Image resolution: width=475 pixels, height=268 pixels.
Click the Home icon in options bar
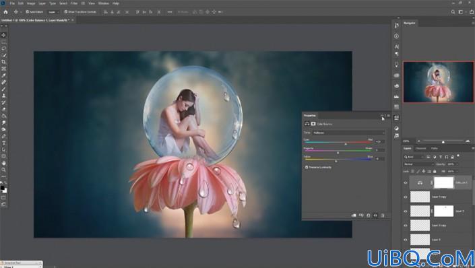coord(5,12)
